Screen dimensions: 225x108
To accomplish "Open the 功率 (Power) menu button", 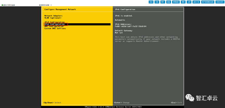I will 157,2.
